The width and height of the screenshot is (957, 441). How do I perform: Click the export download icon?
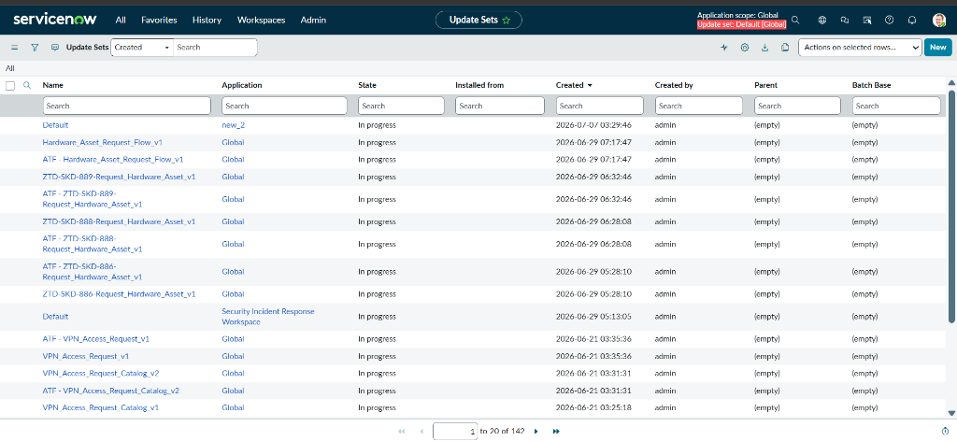click(x=764, y=47)
